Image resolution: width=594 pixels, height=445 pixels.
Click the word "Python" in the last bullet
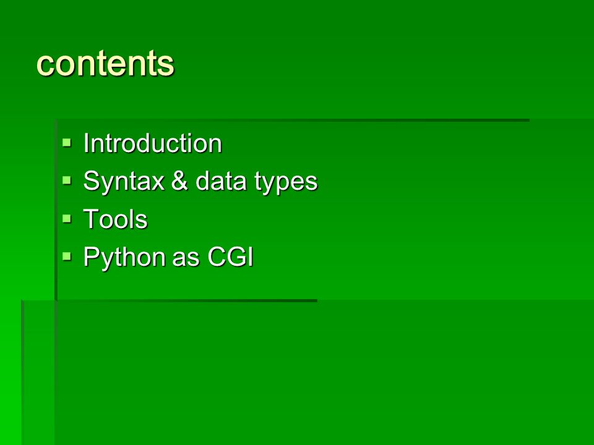point(124,258)
